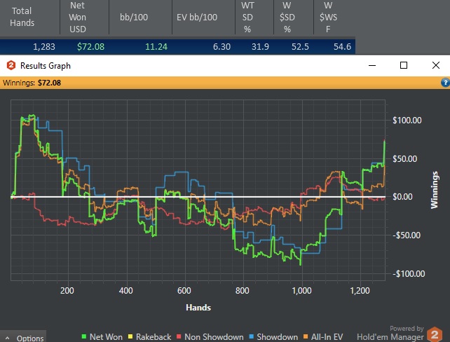Close the Results Graph window
This screenshot has height=342, width=450.
436,65
